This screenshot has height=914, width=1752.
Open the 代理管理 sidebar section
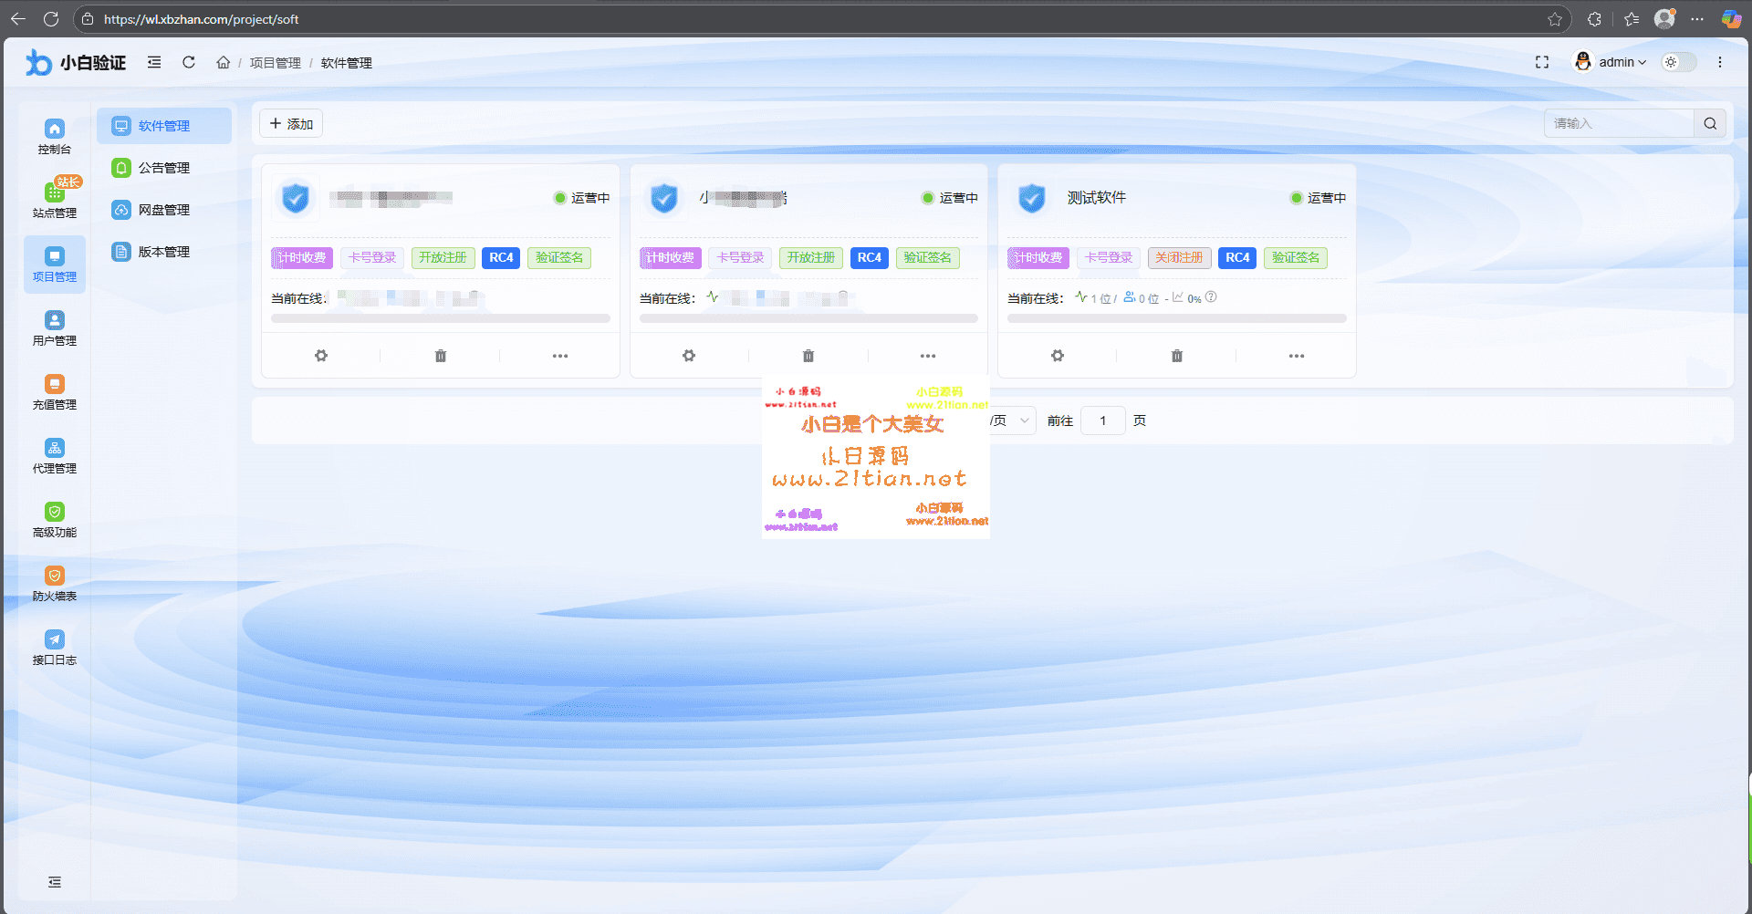pyautogui.click(x=54, y=455)
